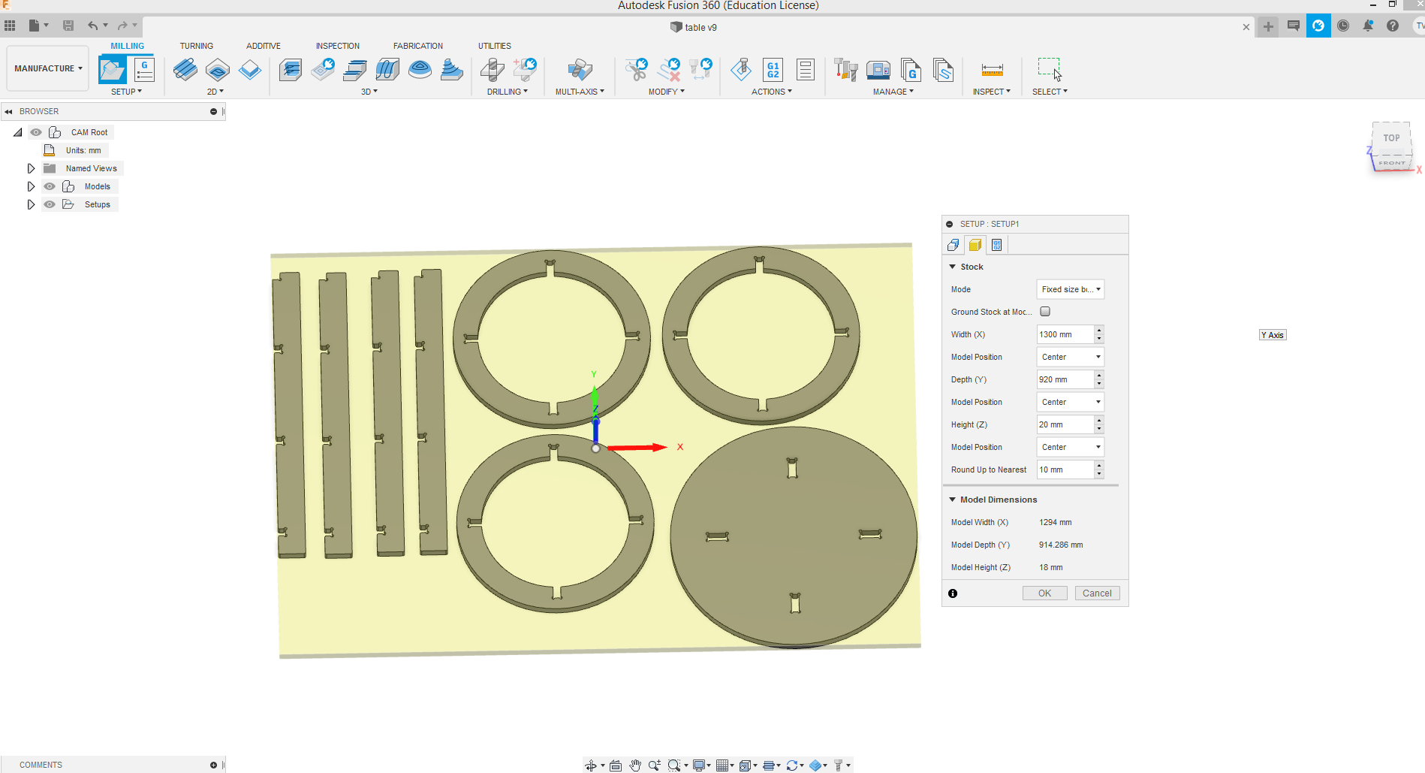The image size is (1425, 773).
Task: Expand the Named Views tree node
Action: pos(31,168)
